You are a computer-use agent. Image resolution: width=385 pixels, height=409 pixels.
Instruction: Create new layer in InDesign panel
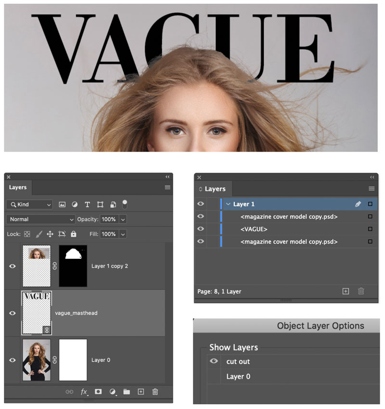coord(346,292)
